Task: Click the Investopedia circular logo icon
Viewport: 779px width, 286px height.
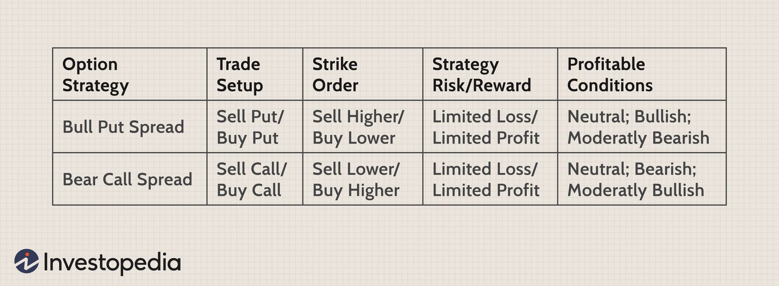Action: coord(26,261)
